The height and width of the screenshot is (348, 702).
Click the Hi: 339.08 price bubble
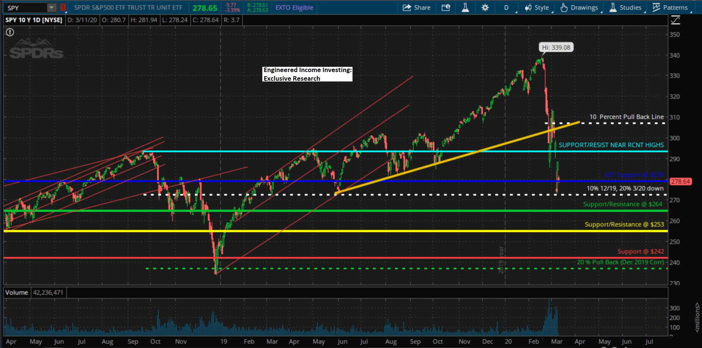(556, 47)
